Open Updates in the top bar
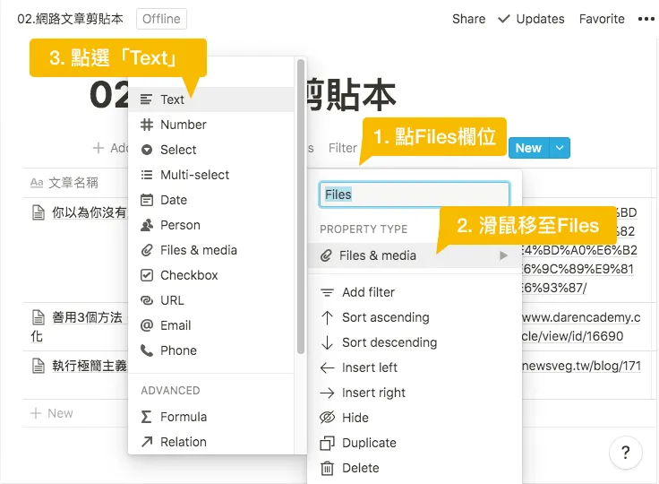Viewport: 659px width, 484px height. [531, 19]
